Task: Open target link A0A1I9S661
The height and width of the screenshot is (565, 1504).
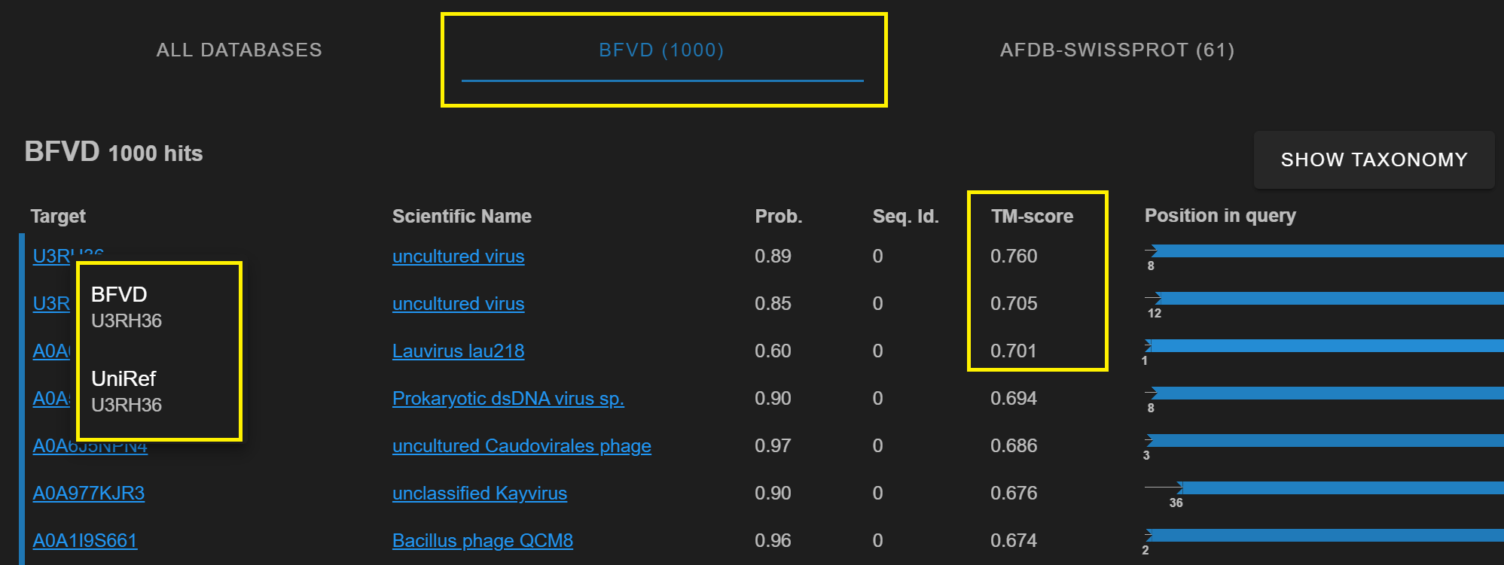Action: 84,541
